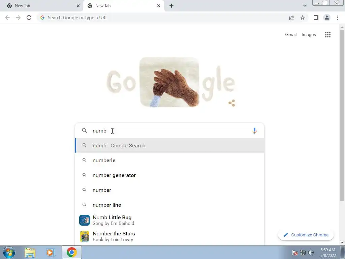Click the Number the Stars book cover

85,236
